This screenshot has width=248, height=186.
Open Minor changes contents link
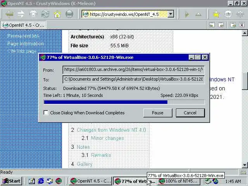point(108,138)
